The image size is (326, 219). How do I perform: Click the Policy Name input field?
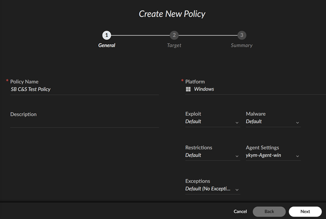[x=84, y=89]
